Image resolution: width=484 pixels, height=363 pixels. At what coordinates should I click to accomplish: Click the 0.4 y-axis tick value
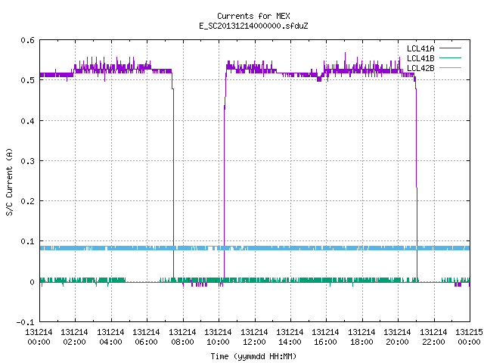pos(27,121)
